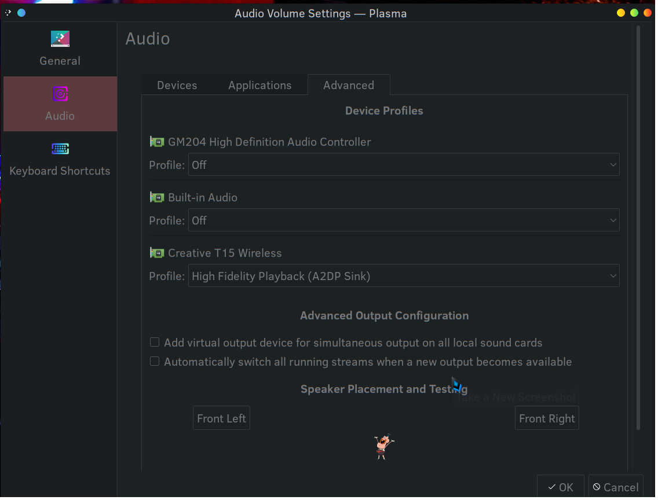Switch to the Applications tab

[259, 85]
